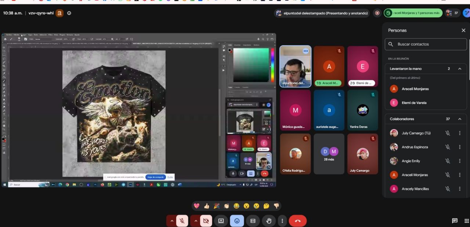Click the Ocultar link in sharing bar

(170, 177)
